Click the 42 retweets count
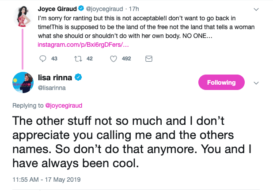 point(89,59)
